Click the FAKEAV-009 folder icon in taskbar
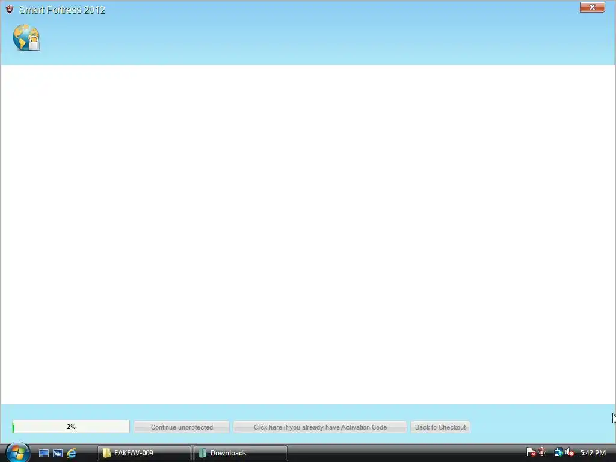Screen dimensions: 616x462 pyautogui.click(x=106, y=453)
